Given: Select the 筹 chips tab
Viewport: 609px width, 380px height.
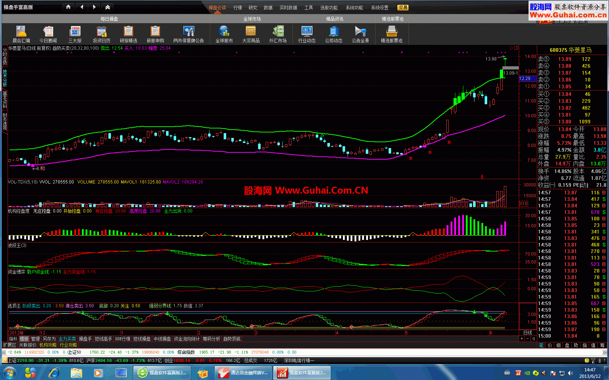Looking at the screenshot, I should pos(602,345).
